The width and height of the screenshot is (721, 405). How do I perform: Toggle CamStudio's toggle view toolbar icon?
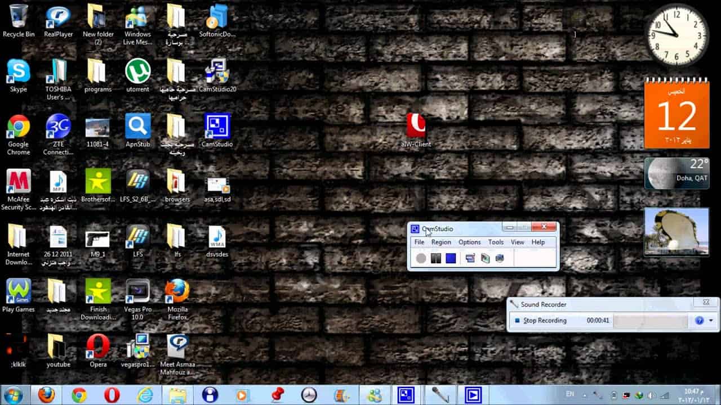click(x=470, y=258)
